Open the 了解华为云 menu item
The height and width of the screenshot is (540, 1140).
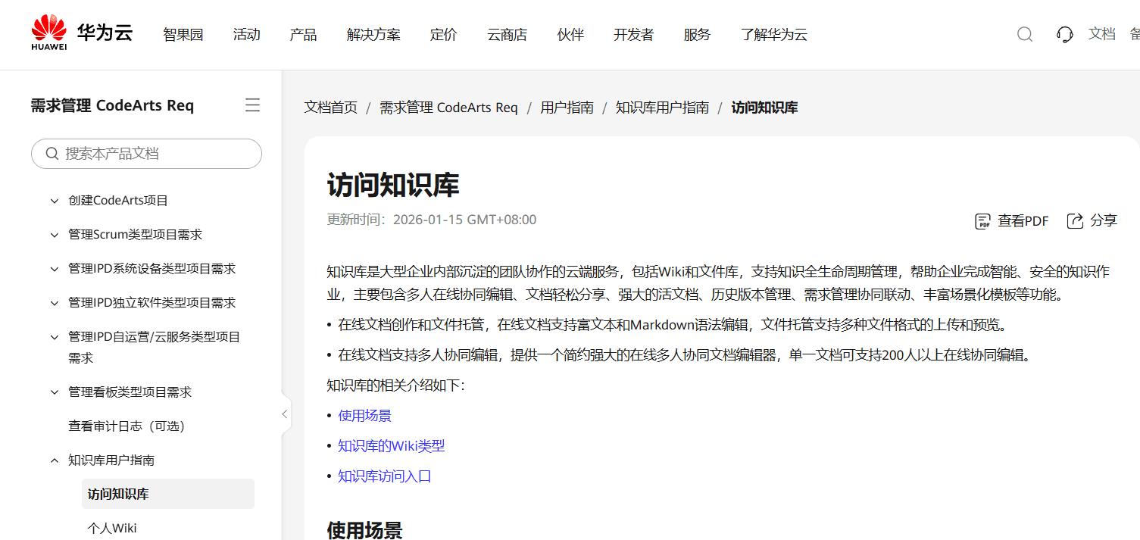(x=774, y=34)
